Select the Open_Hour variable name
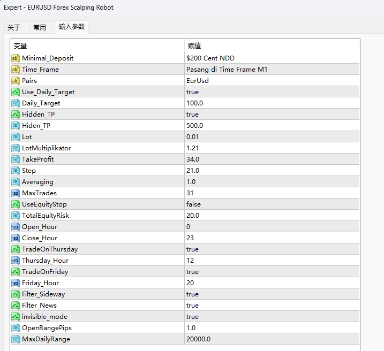 [40, 227]
